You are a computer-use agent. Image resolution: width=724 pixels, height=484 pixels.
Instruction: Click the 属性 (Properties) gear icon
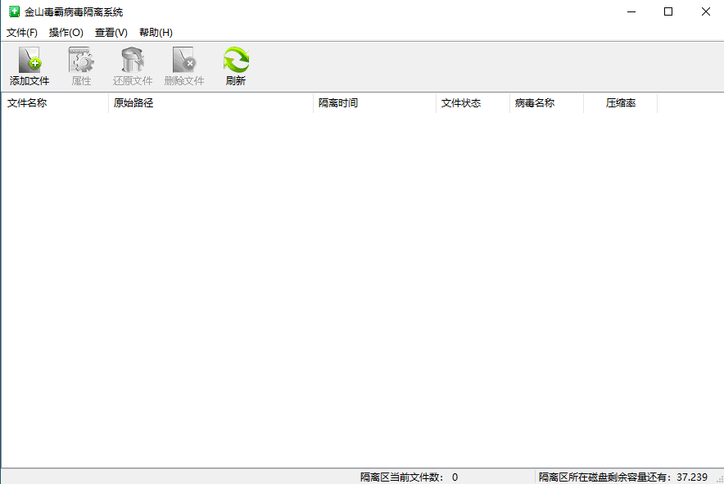81,61
